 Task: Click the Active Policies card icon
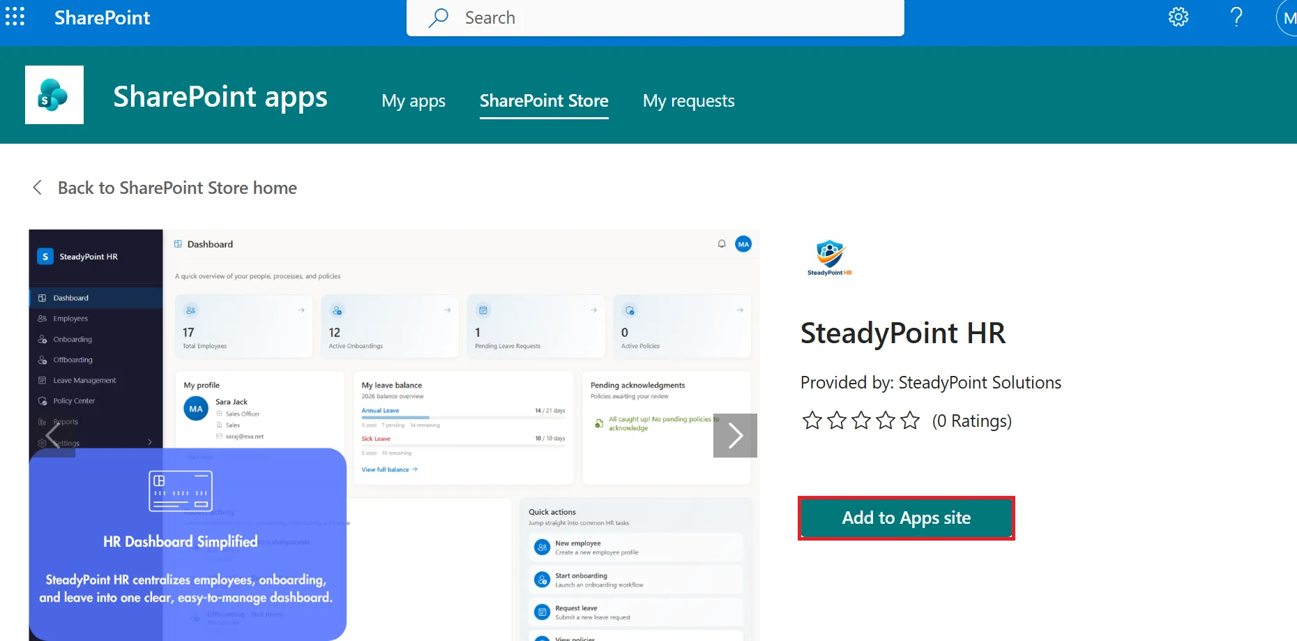(630, 310)
